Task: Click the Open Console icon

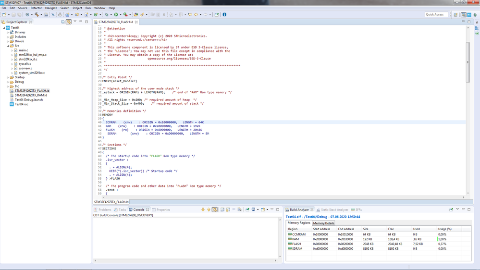Action: (x=263, y=209)
